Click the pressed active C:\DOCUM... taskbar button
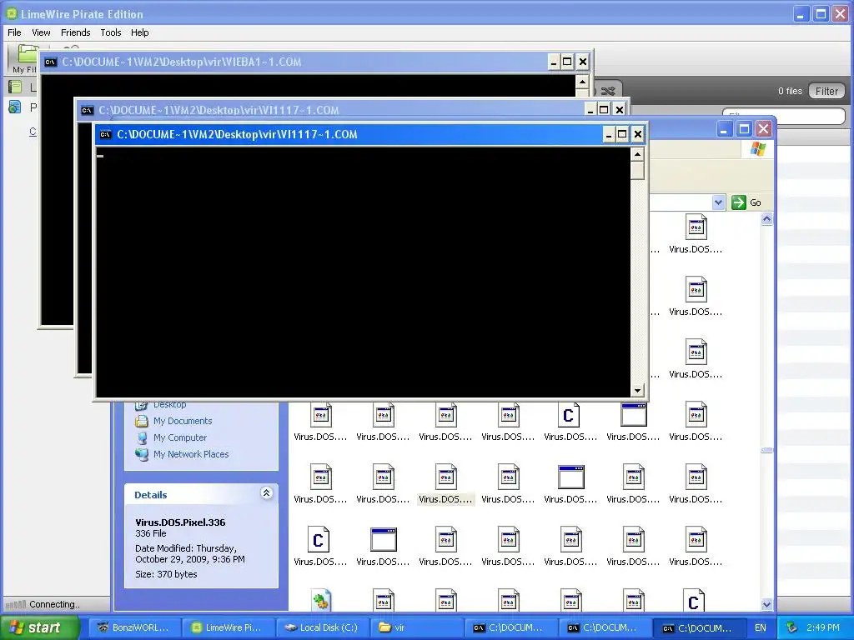854x640 pixels. pyautogui.click(x=699, y=628)
